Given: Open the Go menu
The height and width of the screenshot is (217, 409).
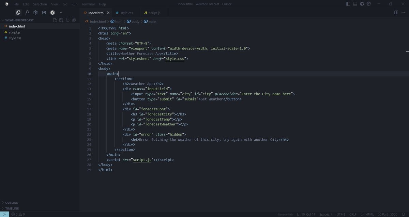Looking at the screenshot, I should click(65, 4).
